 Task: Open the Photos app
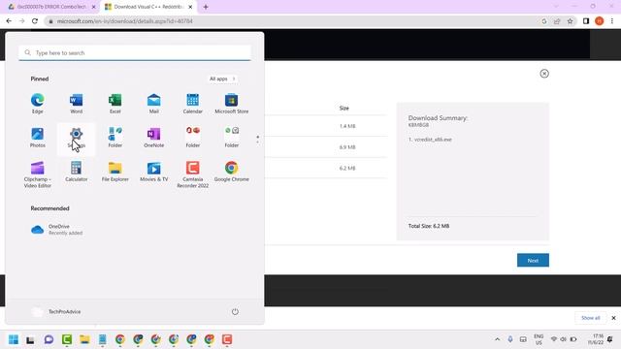(38, 138)
